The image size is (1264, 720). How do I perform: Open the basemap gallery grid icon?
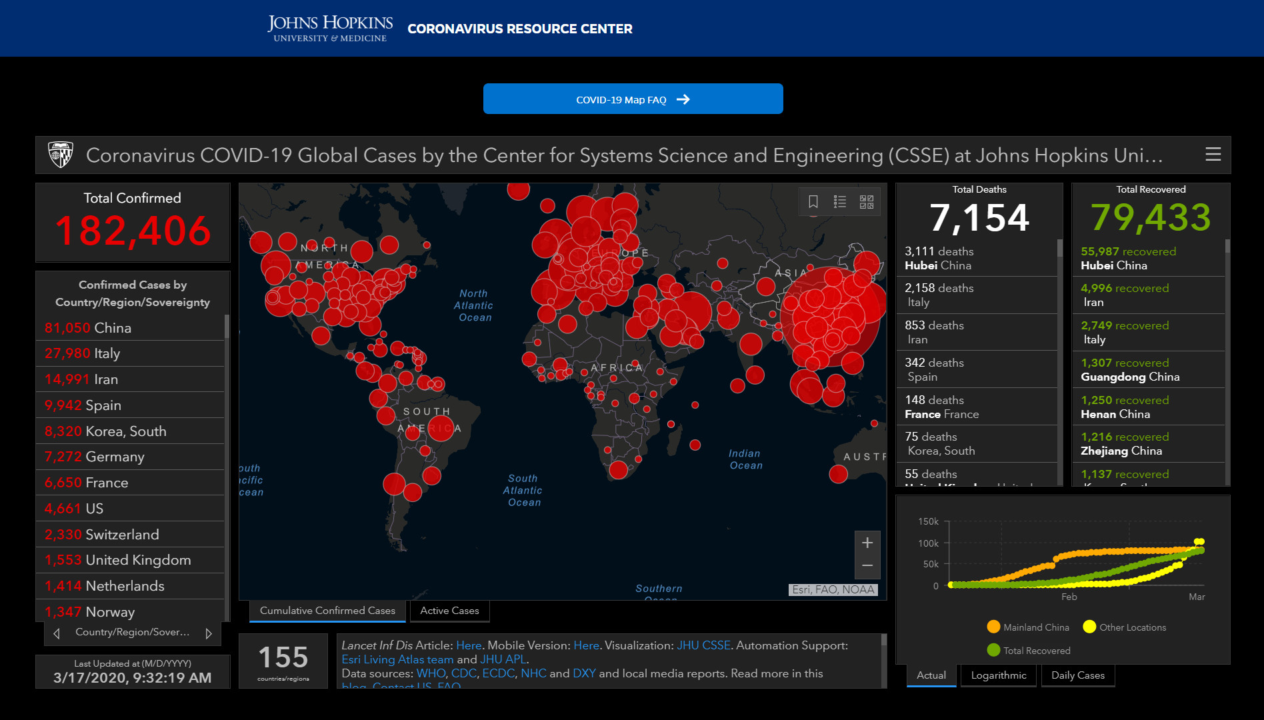pyautogui.click(x=867, y=202)
